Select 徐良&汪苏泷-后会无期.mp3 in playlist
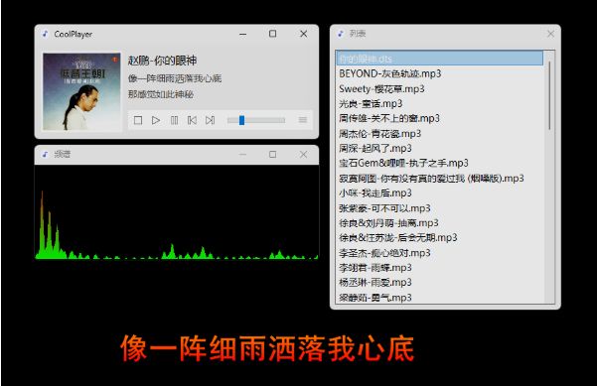Viewport: 598px width, 386px height. 440,238
